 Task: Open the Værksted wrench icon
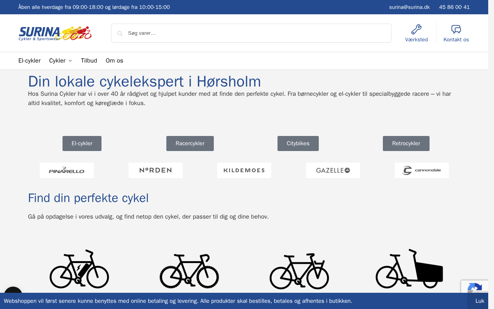coord(416,29)
